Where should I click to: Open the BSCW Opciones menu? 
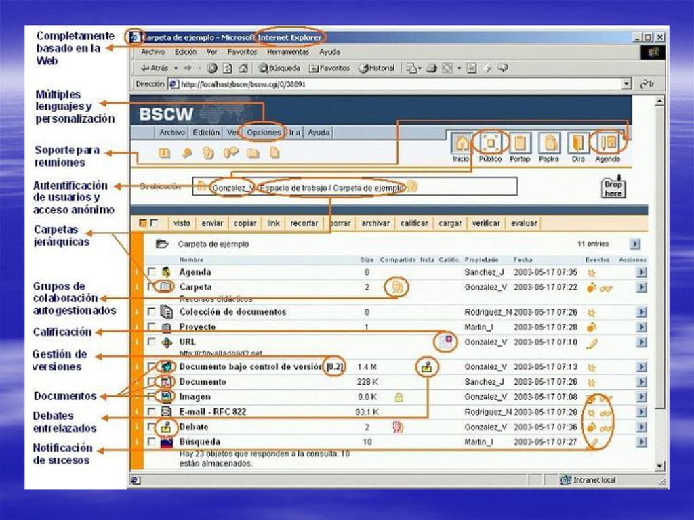[x=264, y=132]
